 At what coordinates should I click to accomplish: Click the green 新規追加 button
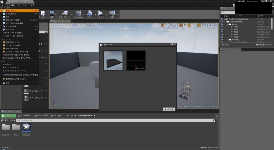pos(8,116)
